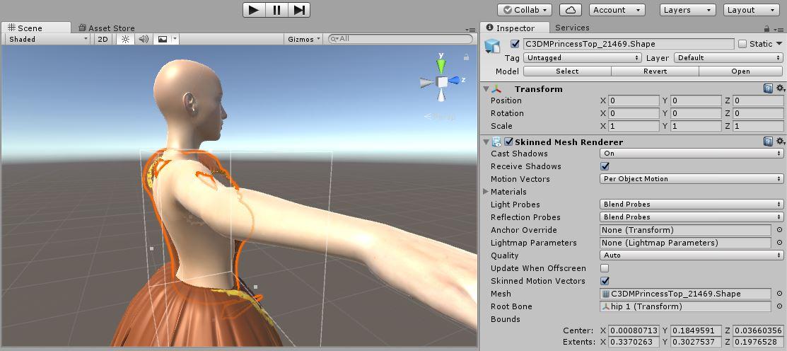Click the Anchor Override object picker circle
Viewport: 787px width, 351px height.
tap(779, 230)
